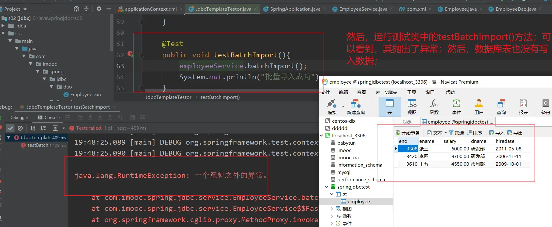This screenshot has height=227, width=552.
Task: Click the 视图 toolbar icon in Navicat
Action: click(x=412, y=106)
